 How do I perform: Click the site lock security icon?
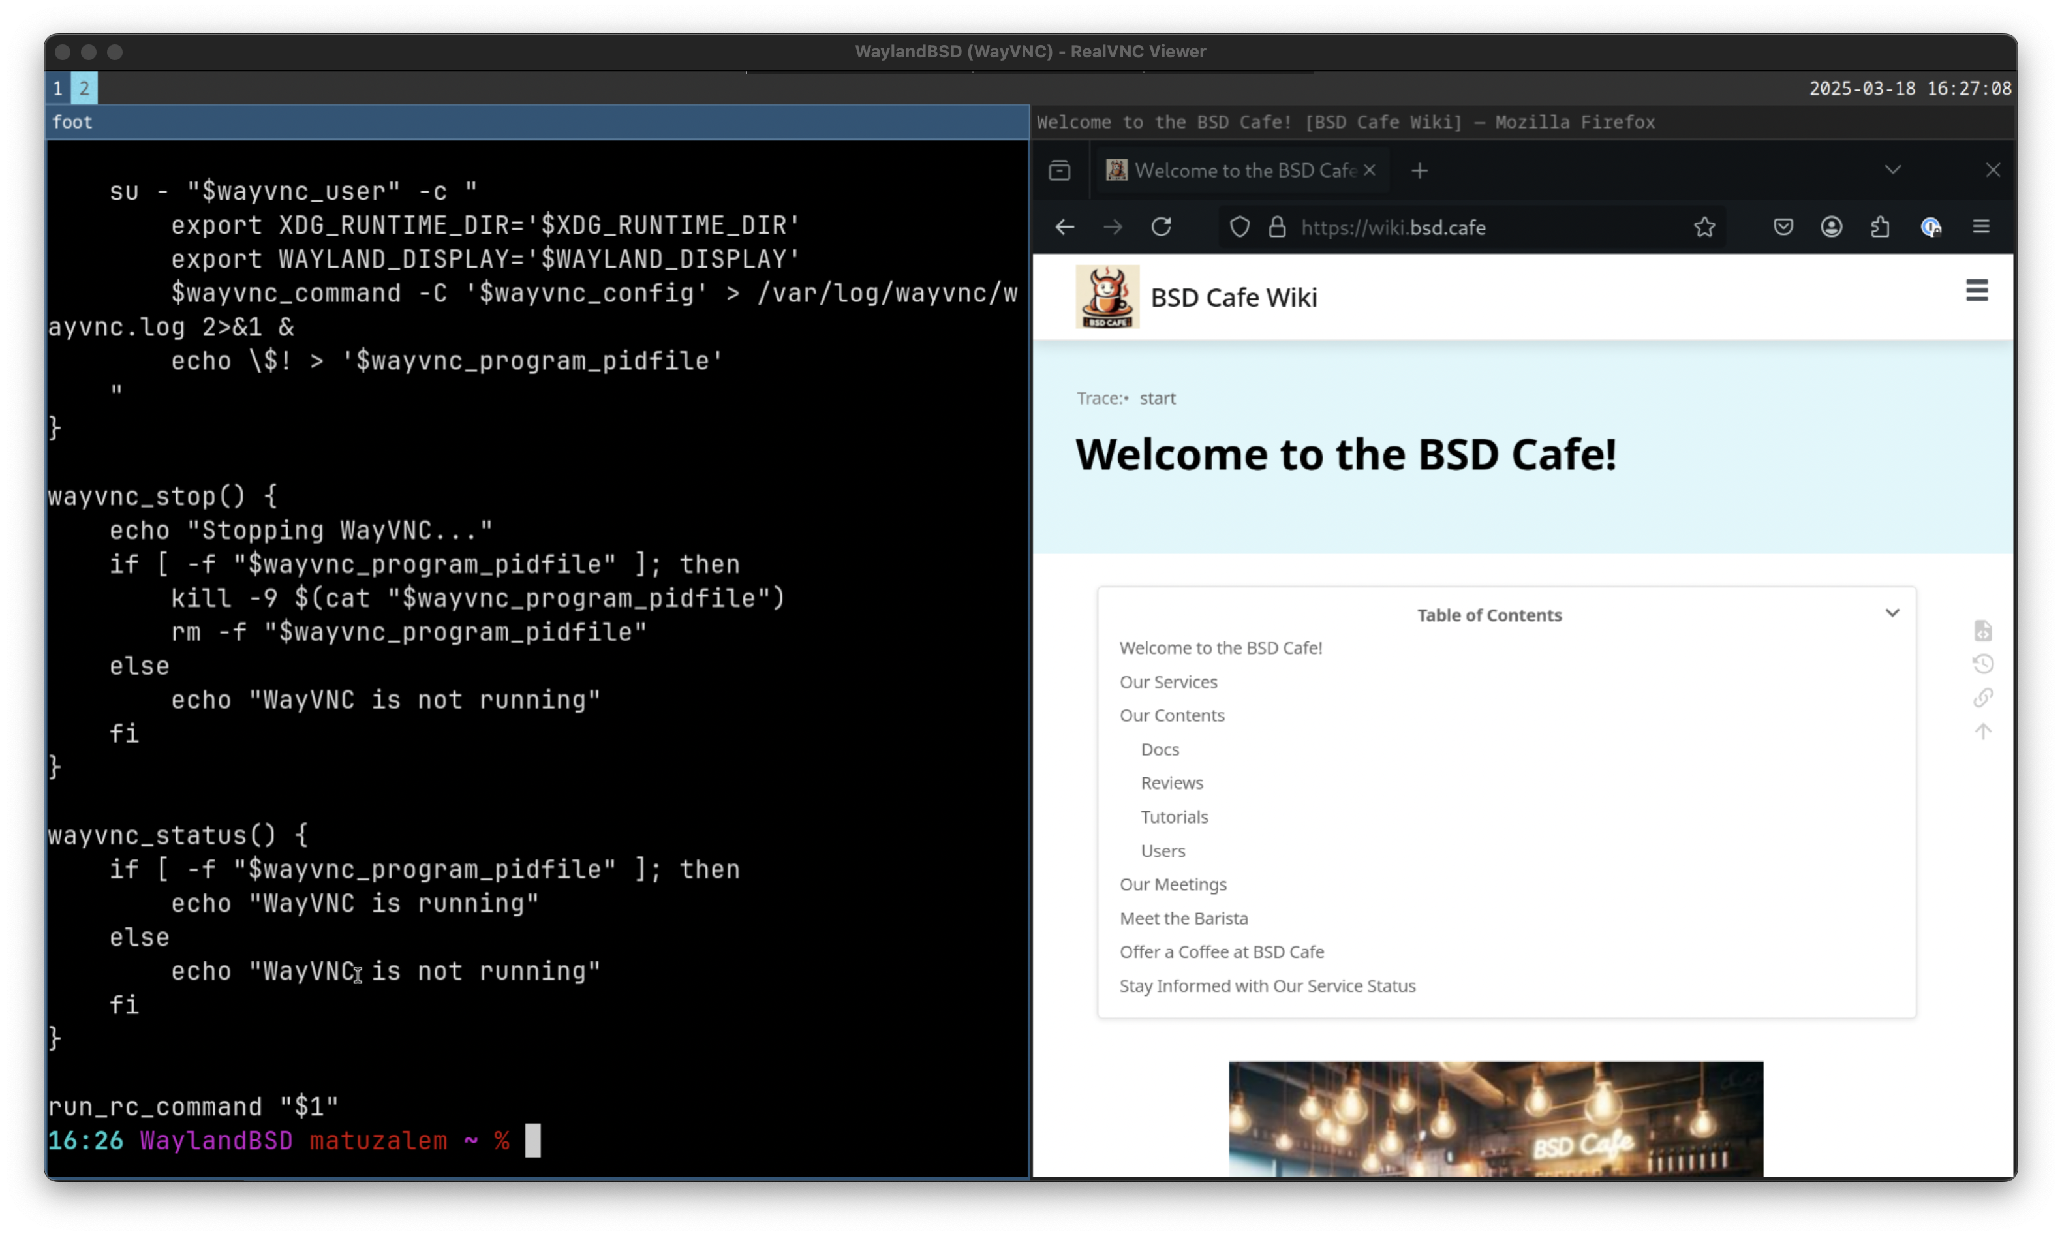coord(1276,226)
